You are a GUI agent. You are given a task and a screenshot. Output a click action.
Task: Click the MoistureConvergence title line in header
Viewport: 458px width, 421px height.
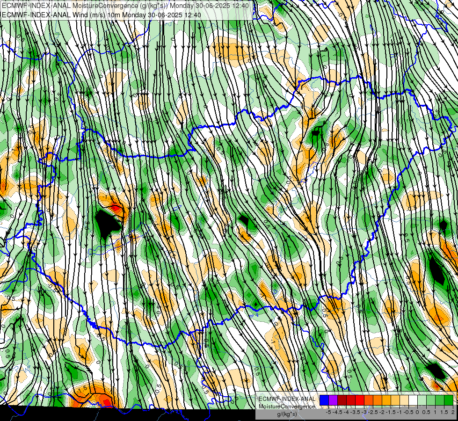[x=125, y=6]
